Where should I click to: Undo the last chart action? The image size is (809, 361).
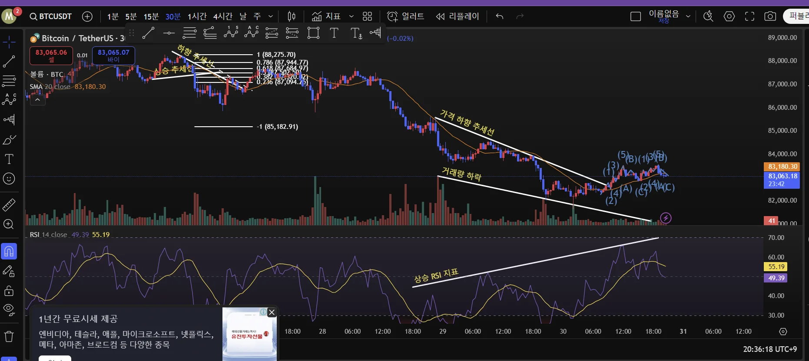[x=500, y=16]
